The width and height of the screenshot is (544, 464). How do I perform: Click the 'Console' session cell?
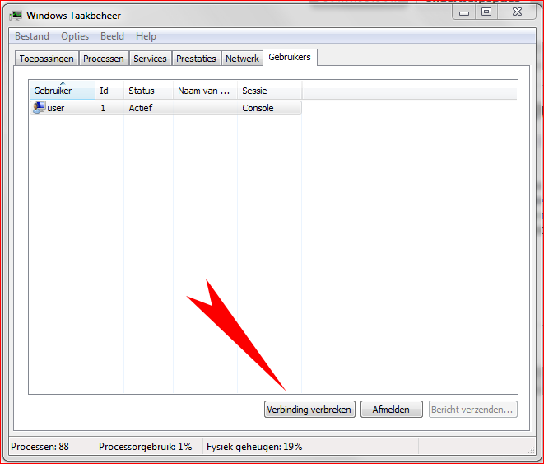point(258,108)
